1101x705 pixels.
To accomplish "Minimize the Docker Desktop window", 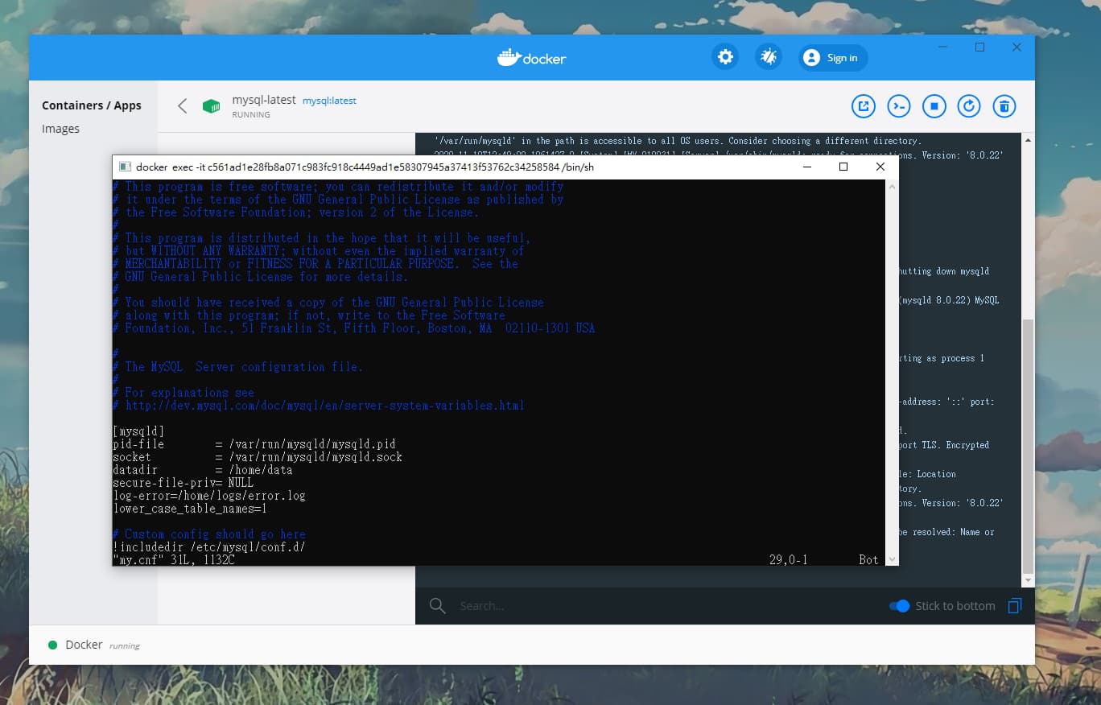I will 943,47.
